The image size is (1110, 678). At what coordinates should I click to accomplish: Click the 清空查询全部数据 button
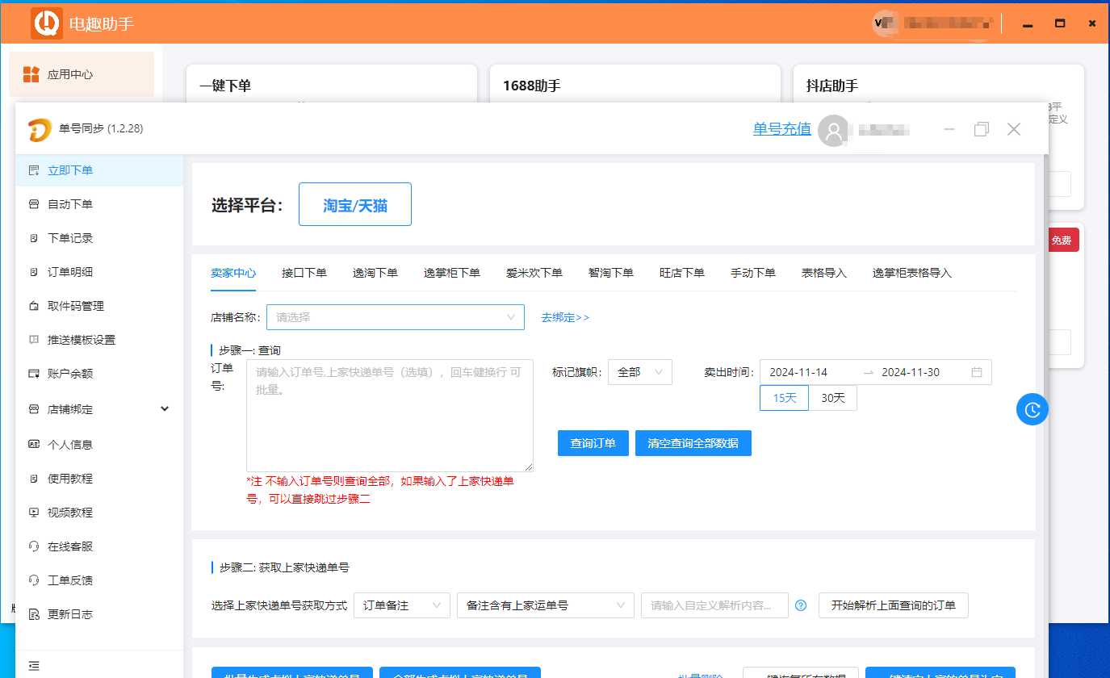pos(693,443)
